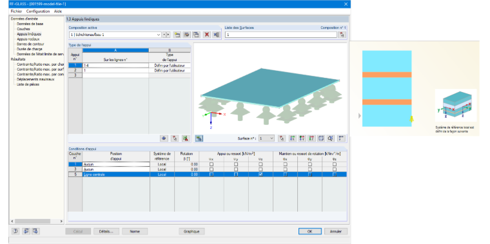Click the pick surface icon beside Surface n° dropdown

(282, 138)
